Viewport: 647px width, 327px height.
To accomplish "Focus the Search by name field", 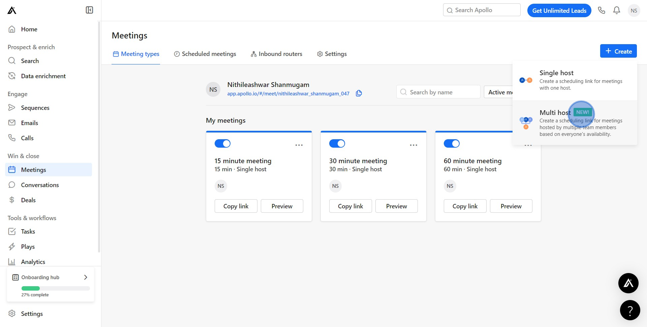I will coord(438,92).
